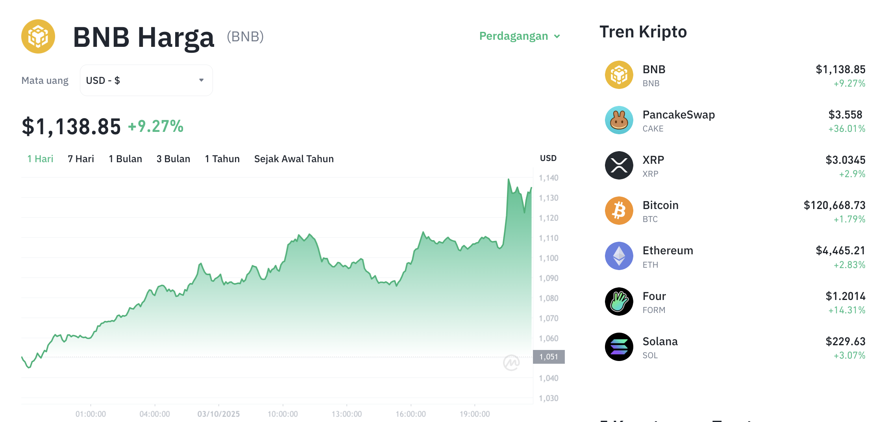The width and height of the screenshot is (873, 422).
Task: Click the 1,051 price marker on the axis
Action: 549,357
